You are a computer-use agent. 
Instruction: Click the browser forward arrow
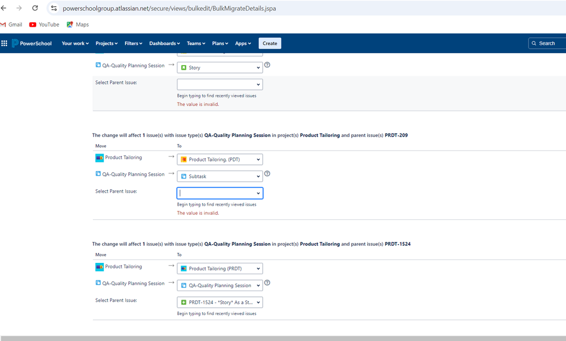(19, 8)
